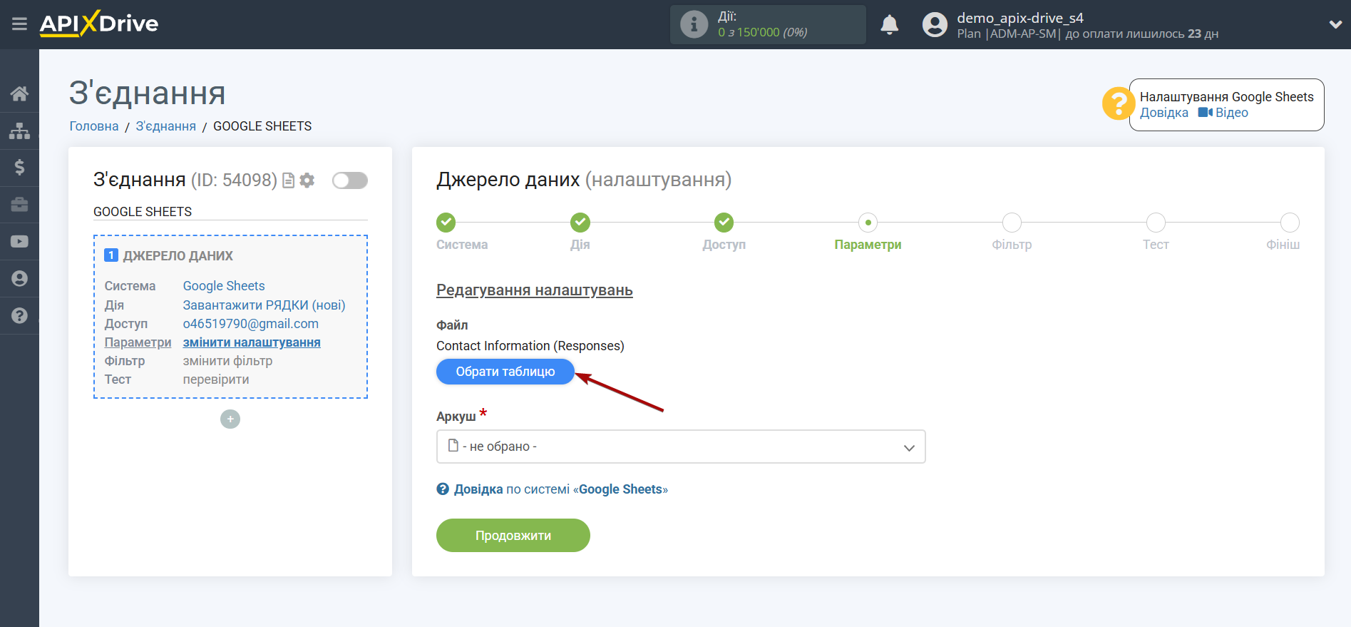Click the Тест step label
The width and height of the screenshot is (1351, 627).
[x=1156, y=245]
